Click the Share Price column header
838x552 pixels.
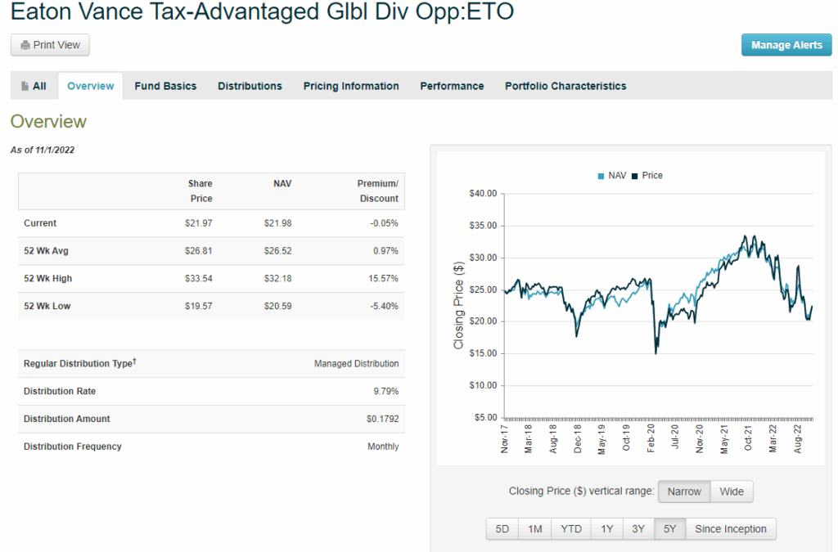pyautogui.click(x=200, y=191)
